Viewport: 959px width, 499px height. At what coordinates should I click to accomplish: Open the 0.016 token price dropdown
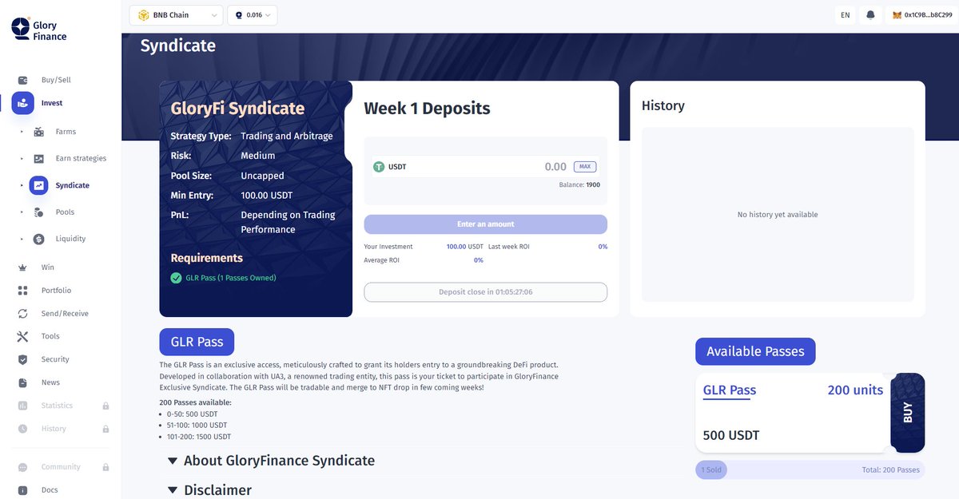253,15
